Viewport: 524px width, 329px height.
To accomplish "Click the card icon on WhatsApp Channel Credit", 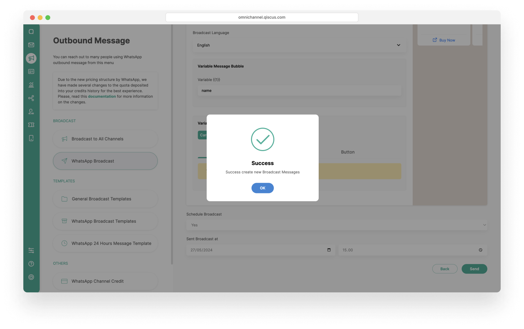I will [x=65, y=281].
